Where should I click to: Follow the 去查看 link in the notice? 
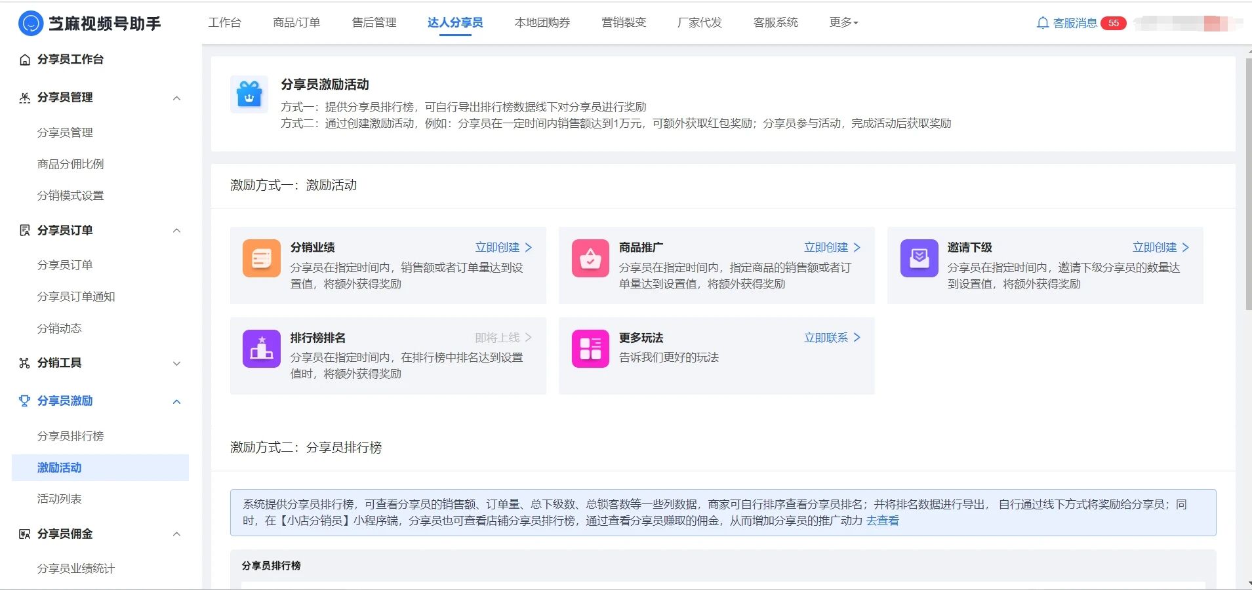[x=882, y=521]
